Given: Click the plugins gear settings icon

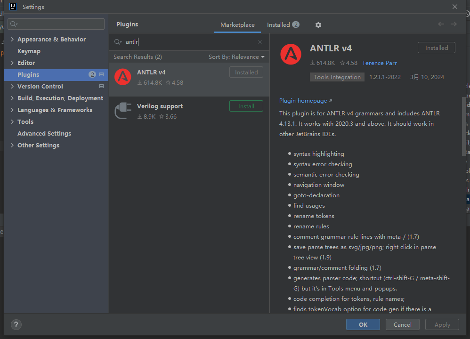Looking at the screenshot, I should pyautogui.click(x=318, y=25).
